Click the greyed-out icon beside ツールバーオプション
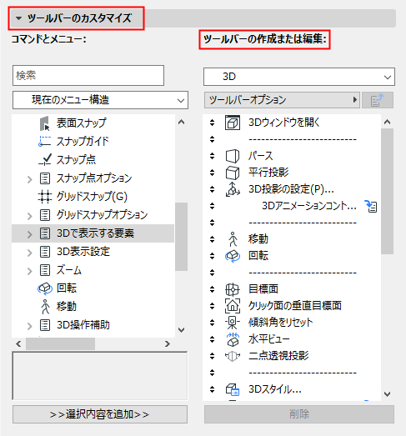The image size is (406, 436). (378, 100)
